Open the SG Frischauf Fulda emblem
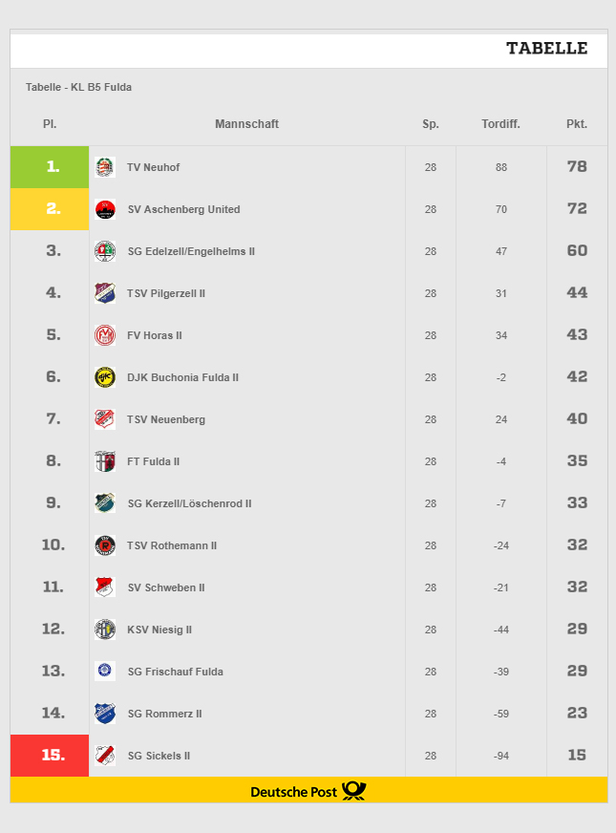Viewport: 616px width, 833px height. pos(105,672)
